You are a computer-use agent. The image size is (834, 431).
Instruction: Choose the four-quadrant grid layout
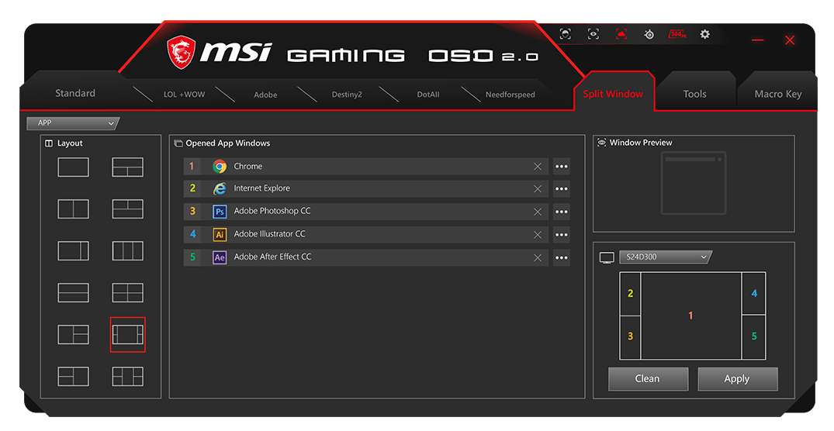click(x=127, y=292)
